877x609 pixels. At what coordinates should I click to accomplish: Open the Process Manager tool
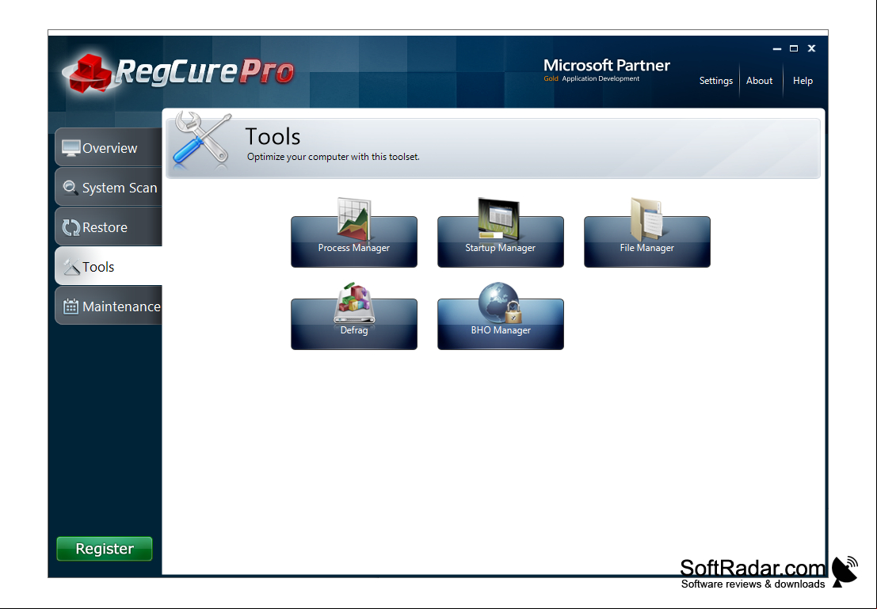(x=353, y=242)
